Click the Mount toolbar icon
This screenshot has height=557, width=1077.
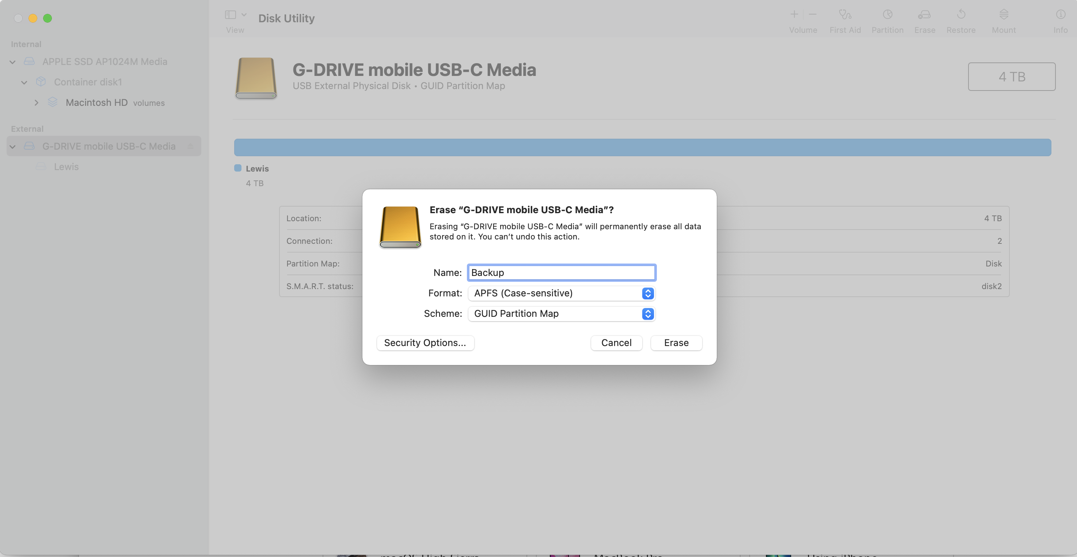click(1004, 15)
